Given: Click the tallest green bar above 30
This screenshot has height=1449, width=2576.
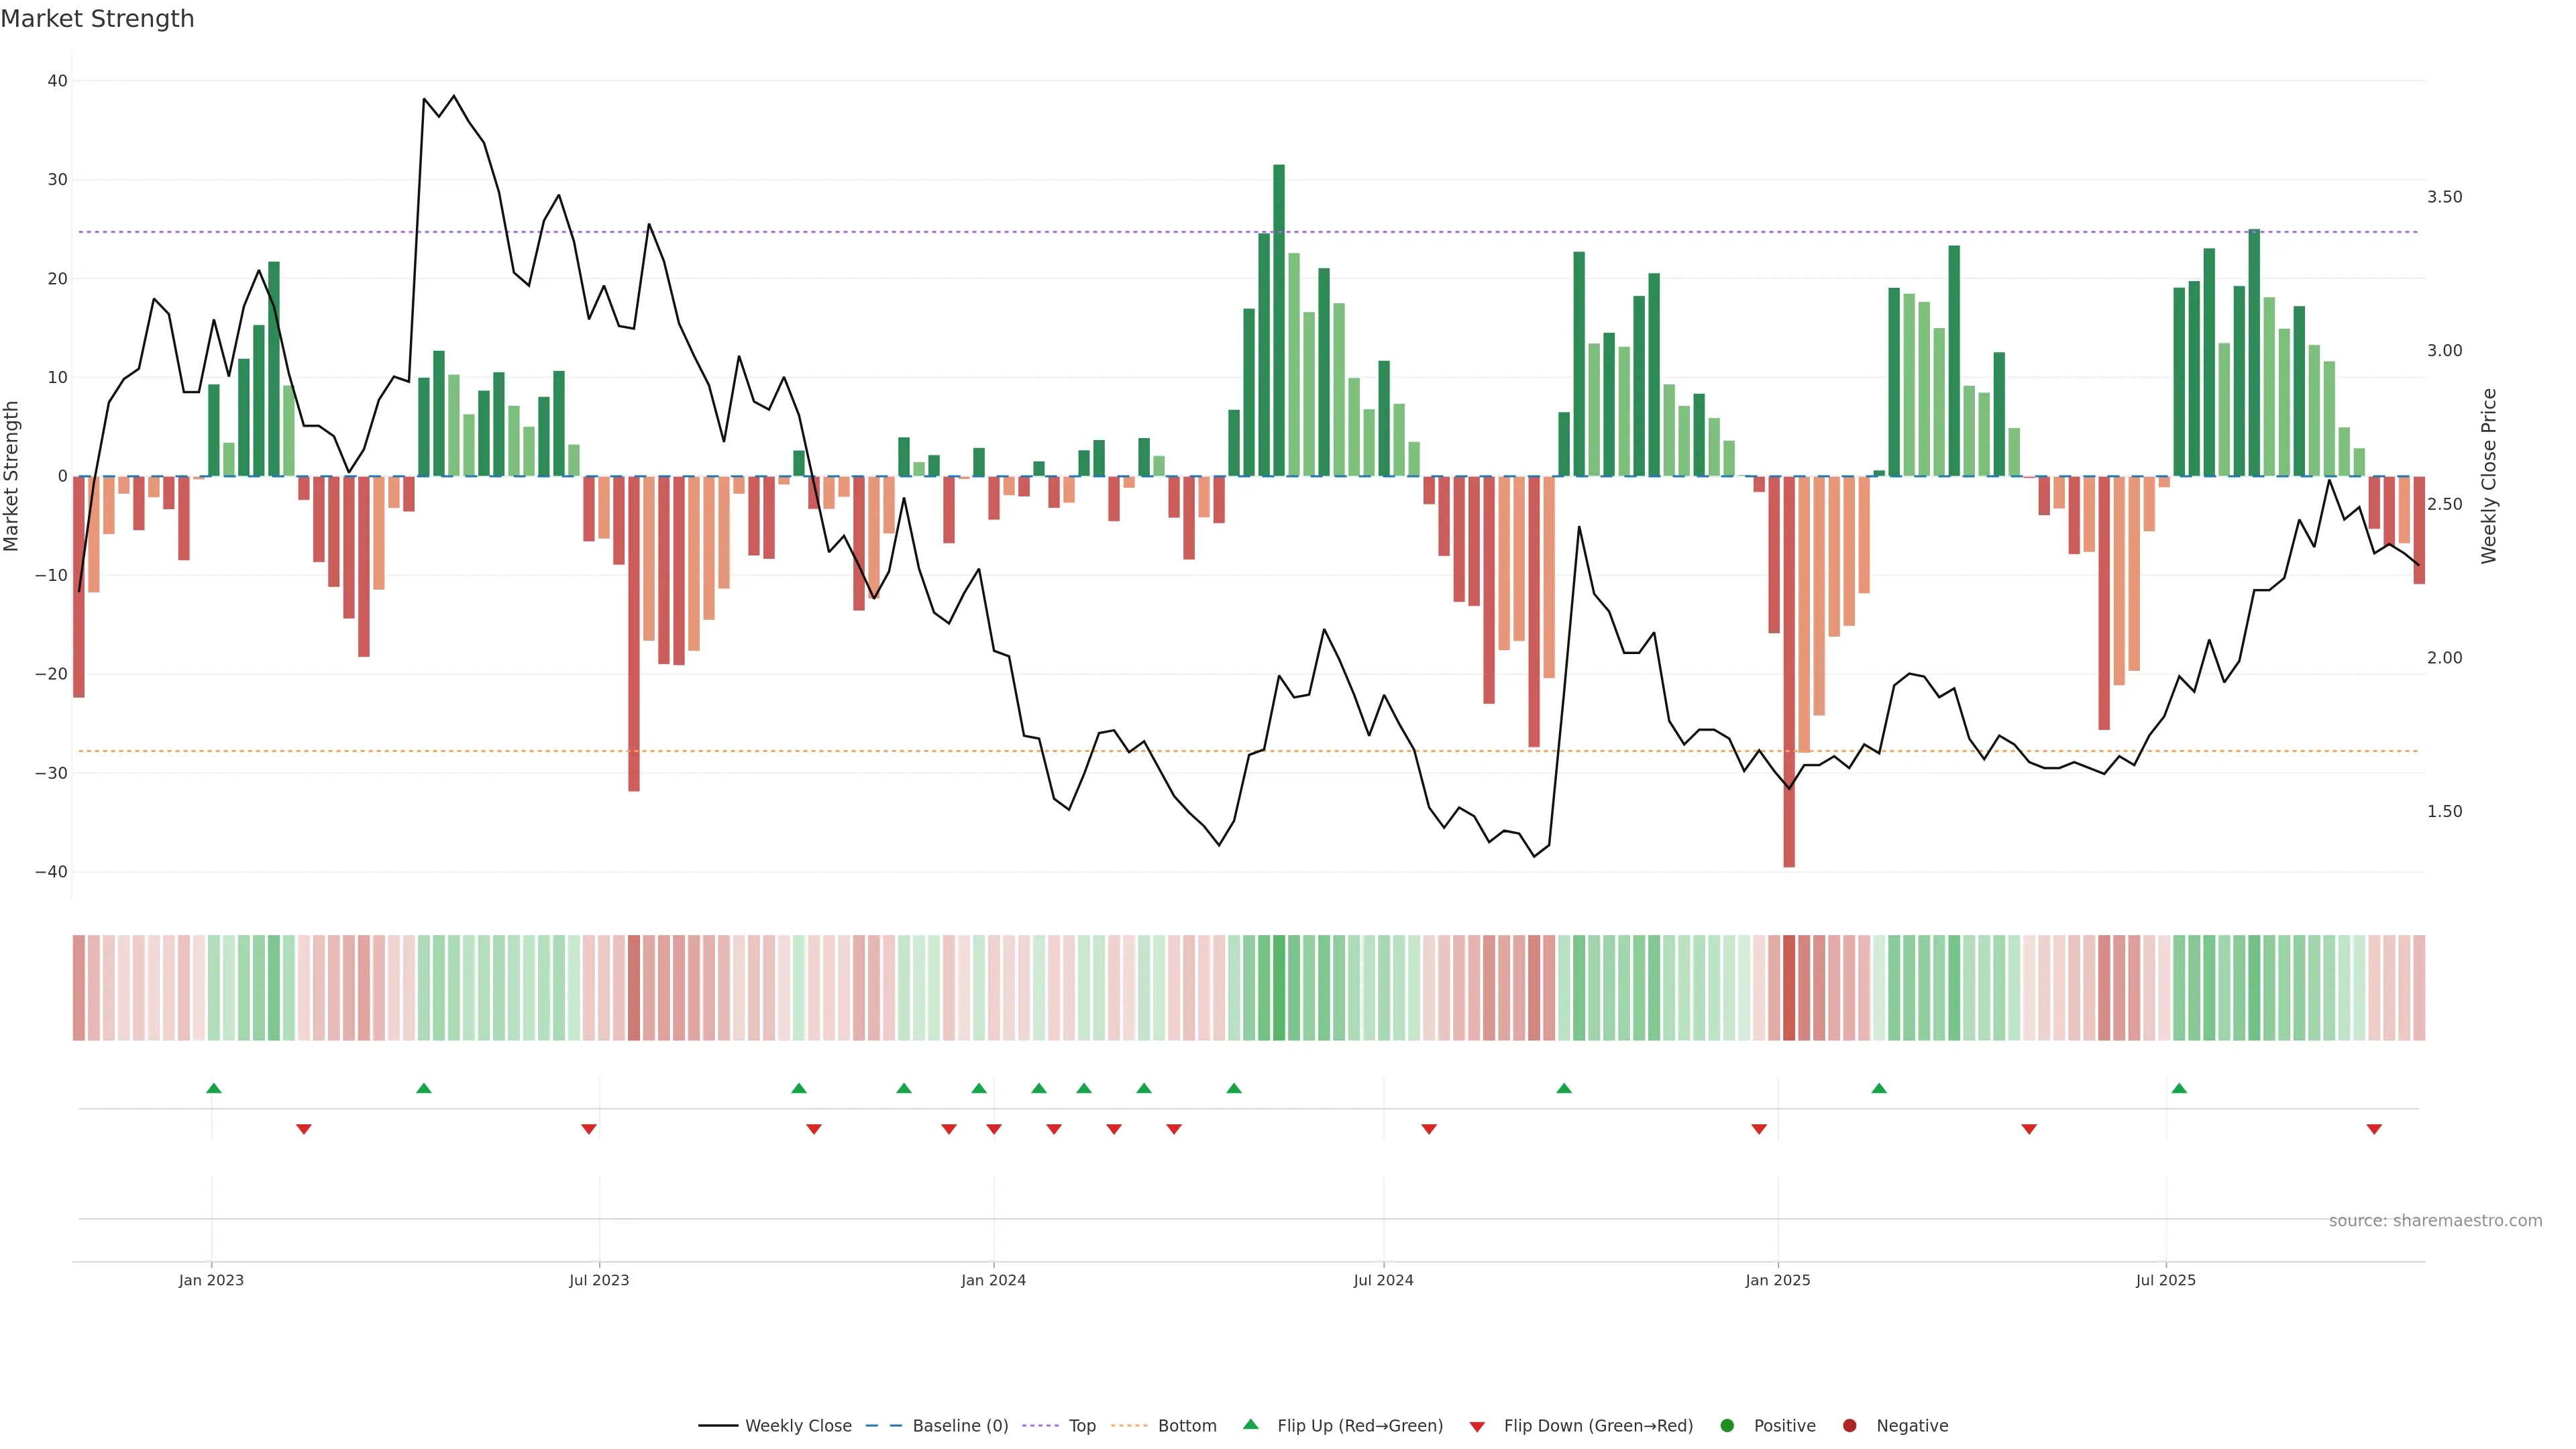Looking at the screenshot, I should (x=1279, y=320).
